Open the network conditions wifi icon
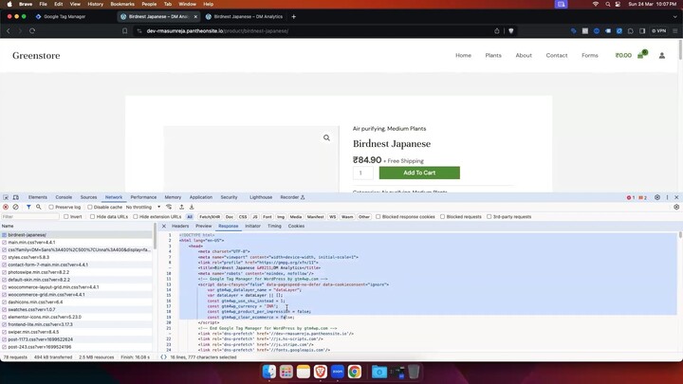The height and width of the screenshot is (384, 683). pyautogui.click(x=169, y=208)
